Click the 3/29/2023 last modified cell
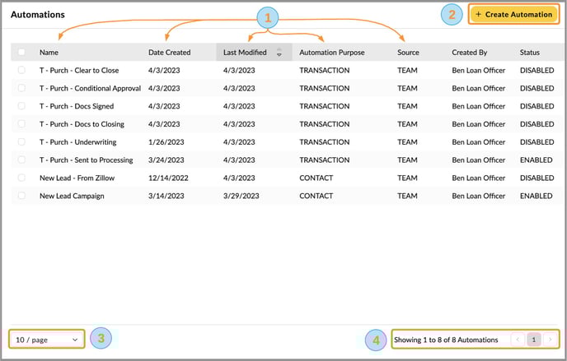The image size is (567, 361). pyautogui.click(x=241, y=196)
